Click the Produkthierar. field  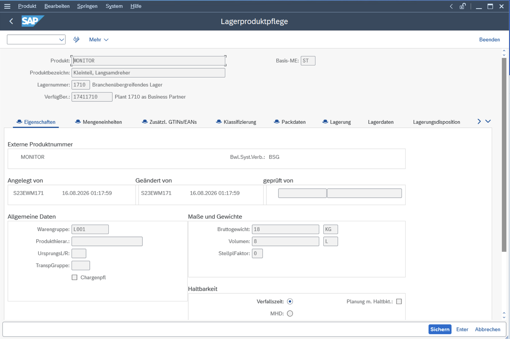tap(107, 241)
